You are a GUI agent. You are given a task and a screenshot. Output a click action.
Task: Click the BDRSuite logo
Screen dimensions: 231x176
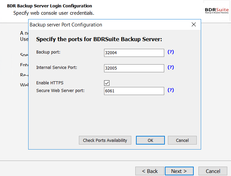pos(217,11)
